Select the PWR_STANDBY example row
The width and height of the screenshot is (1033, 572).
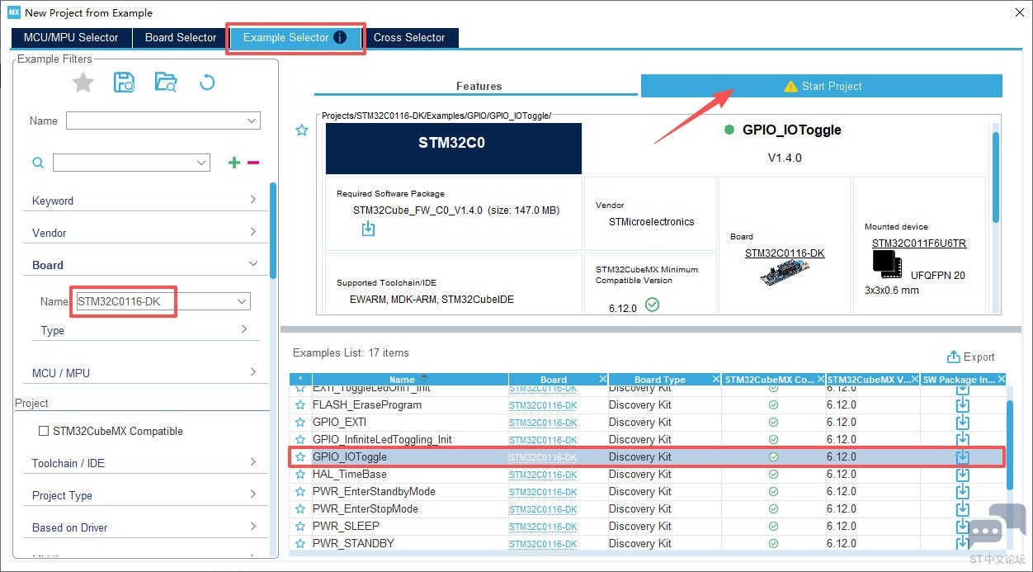(647, 544)
